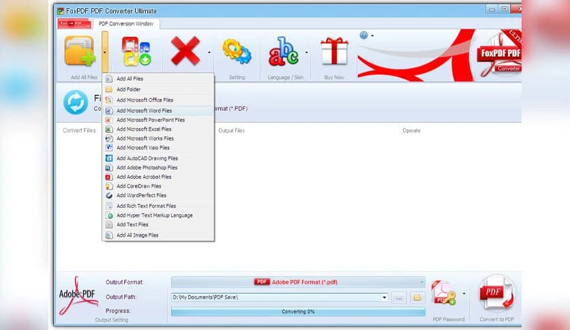Open output folder with yellow folder icon
The height and width of the screenshot is (330, 570).
click(417, 298)
